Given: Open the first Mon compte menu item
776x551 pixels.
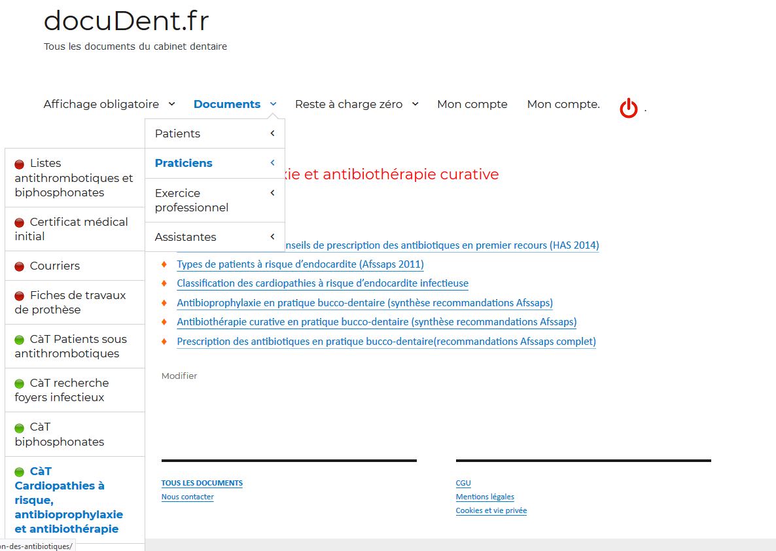Looking at the screenshot, I should tap(472, 104).
